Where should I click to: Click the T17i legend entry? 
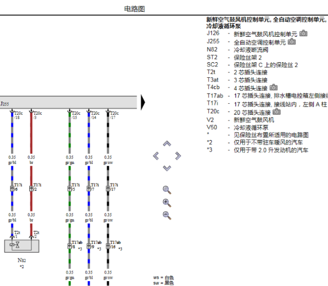tap(267, 104)
